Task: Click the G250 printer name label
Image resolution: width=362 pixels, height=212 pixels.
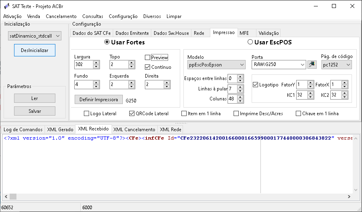Action: [131, 100]
